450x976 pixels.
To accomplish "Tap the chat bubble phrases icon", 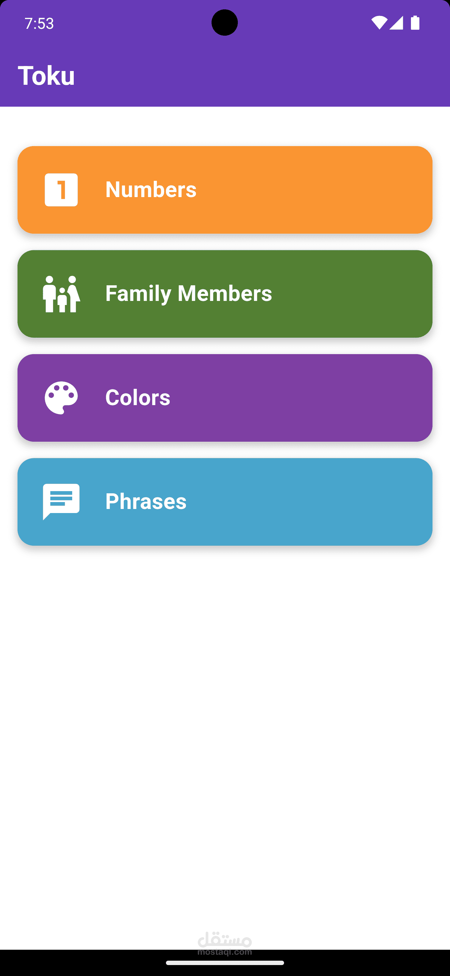I will [x=61, y=502].
